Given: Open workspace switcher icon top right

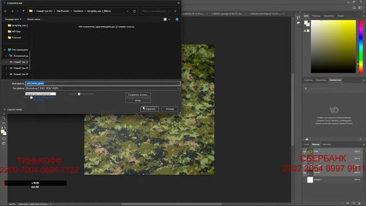Looking at the screenshot, I should click(360, 7).
